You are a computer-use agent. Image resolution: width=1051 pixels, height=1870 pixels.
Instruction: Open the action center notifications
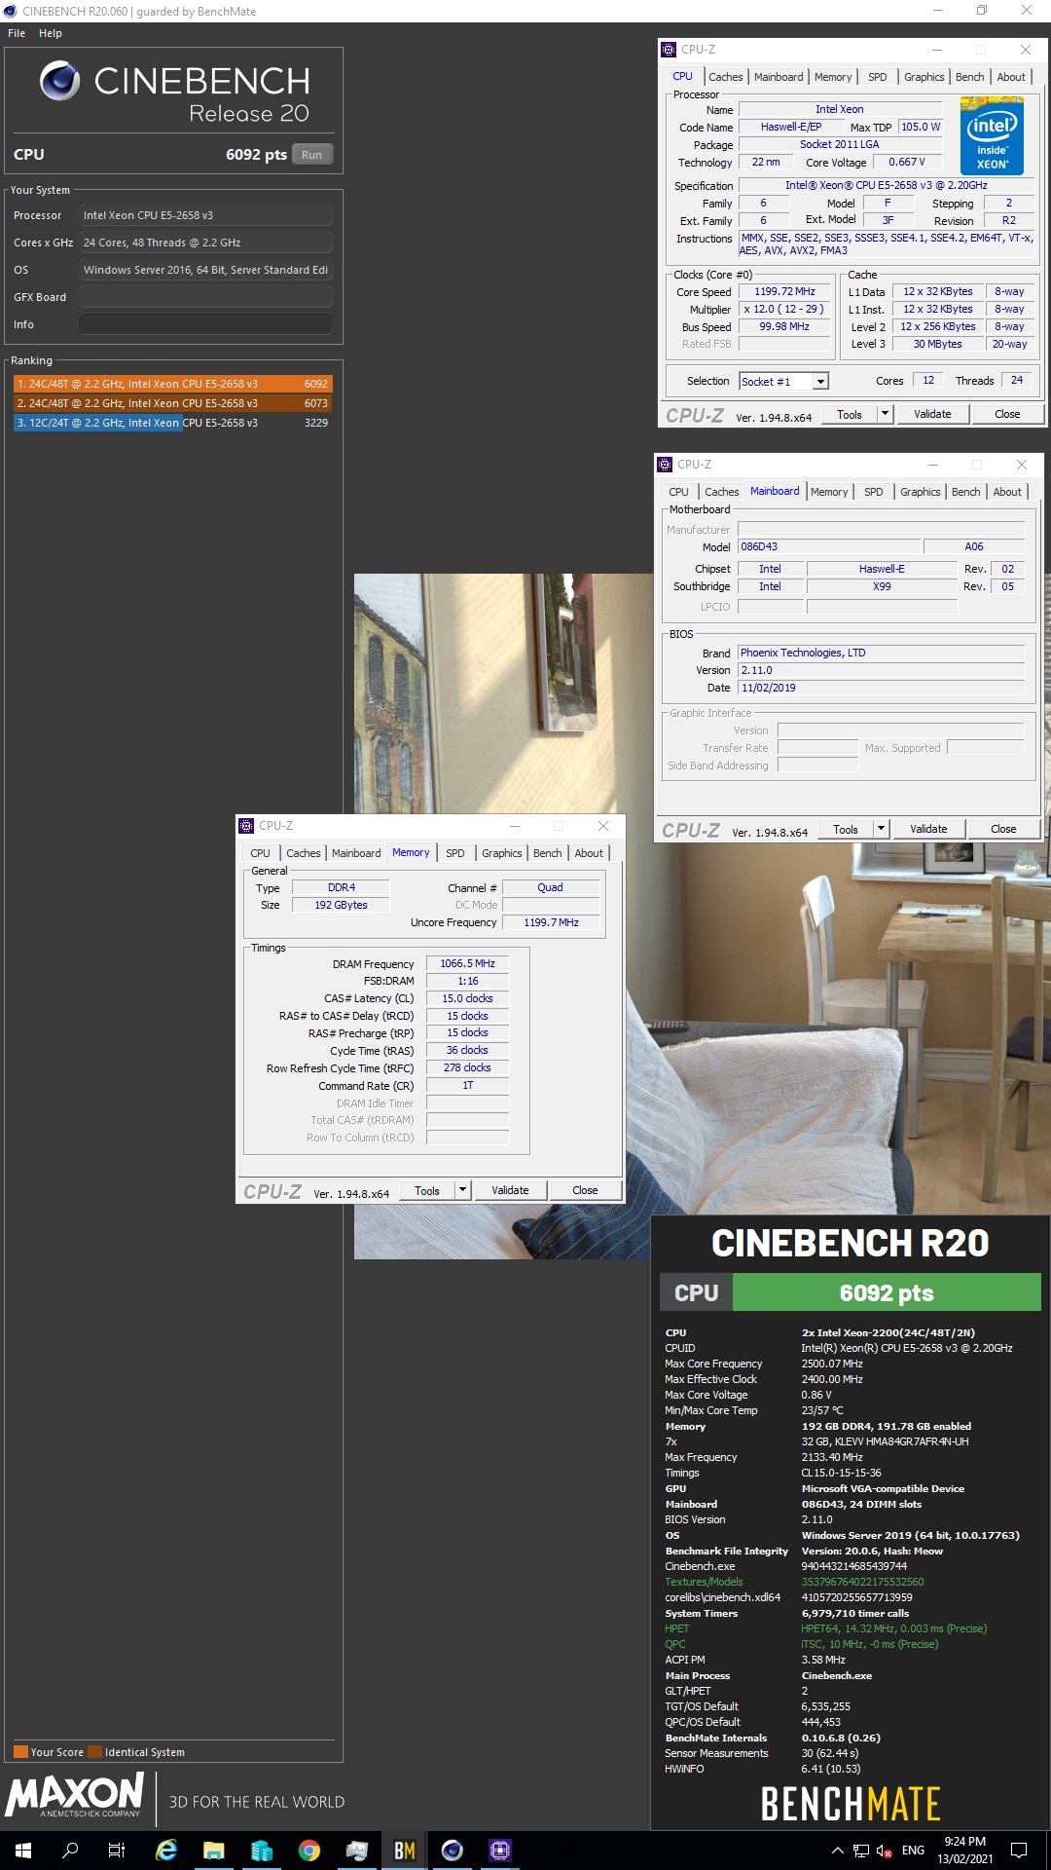1019,1850
